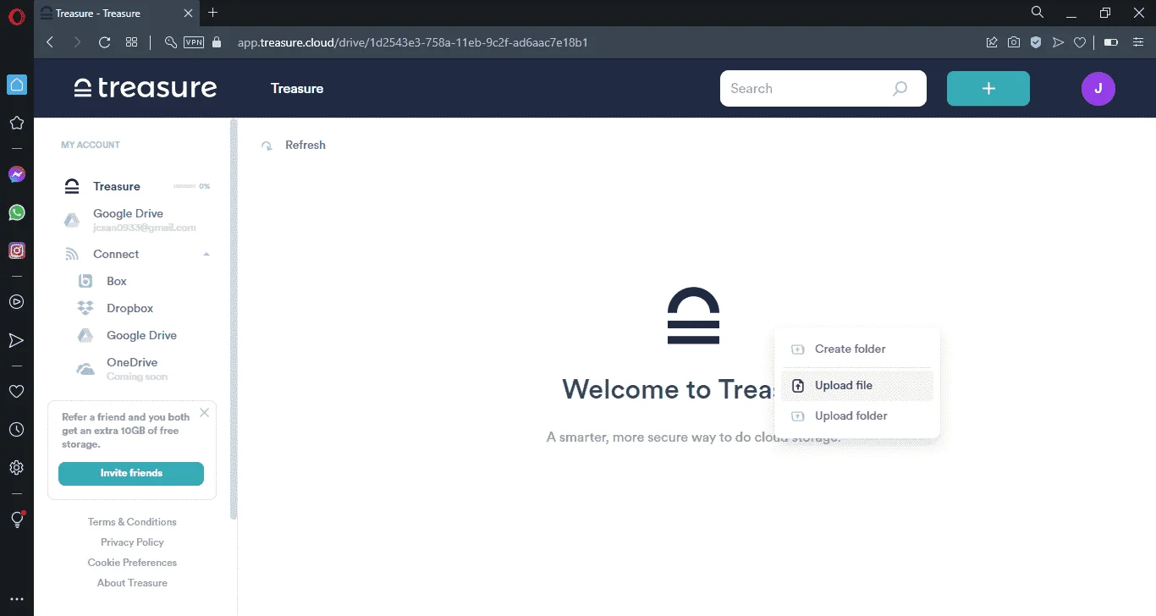The image size is (1156, 616).
Task: Open the Speed Dial grid icon
Action: click(131, 42)
